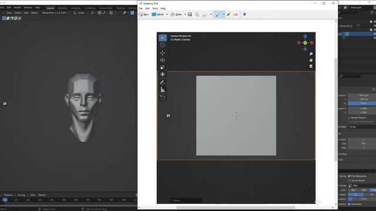The height and width of the screenshot is (211, 376).
Task: Open Object menu in Blender viewport header
Action: [34, 13]
